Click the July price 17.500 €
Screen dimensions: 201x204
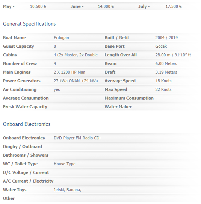point(174,6)
